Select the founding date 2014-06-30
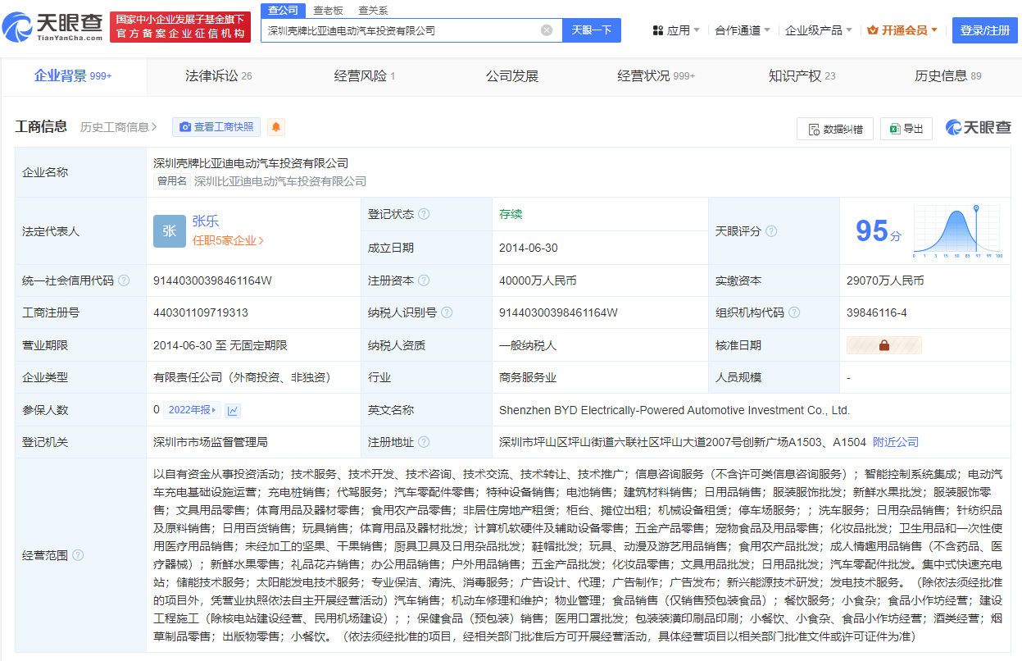The width and height of the screenshot is (1022, 661). [x=529, y=248]
